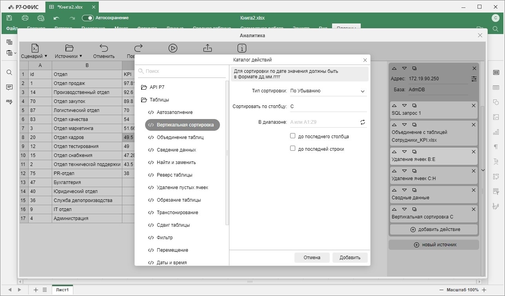Remove the SQL запрос 1 step
Image resolution: width=505 pixels, height=296 pixels.
point(474,106)
